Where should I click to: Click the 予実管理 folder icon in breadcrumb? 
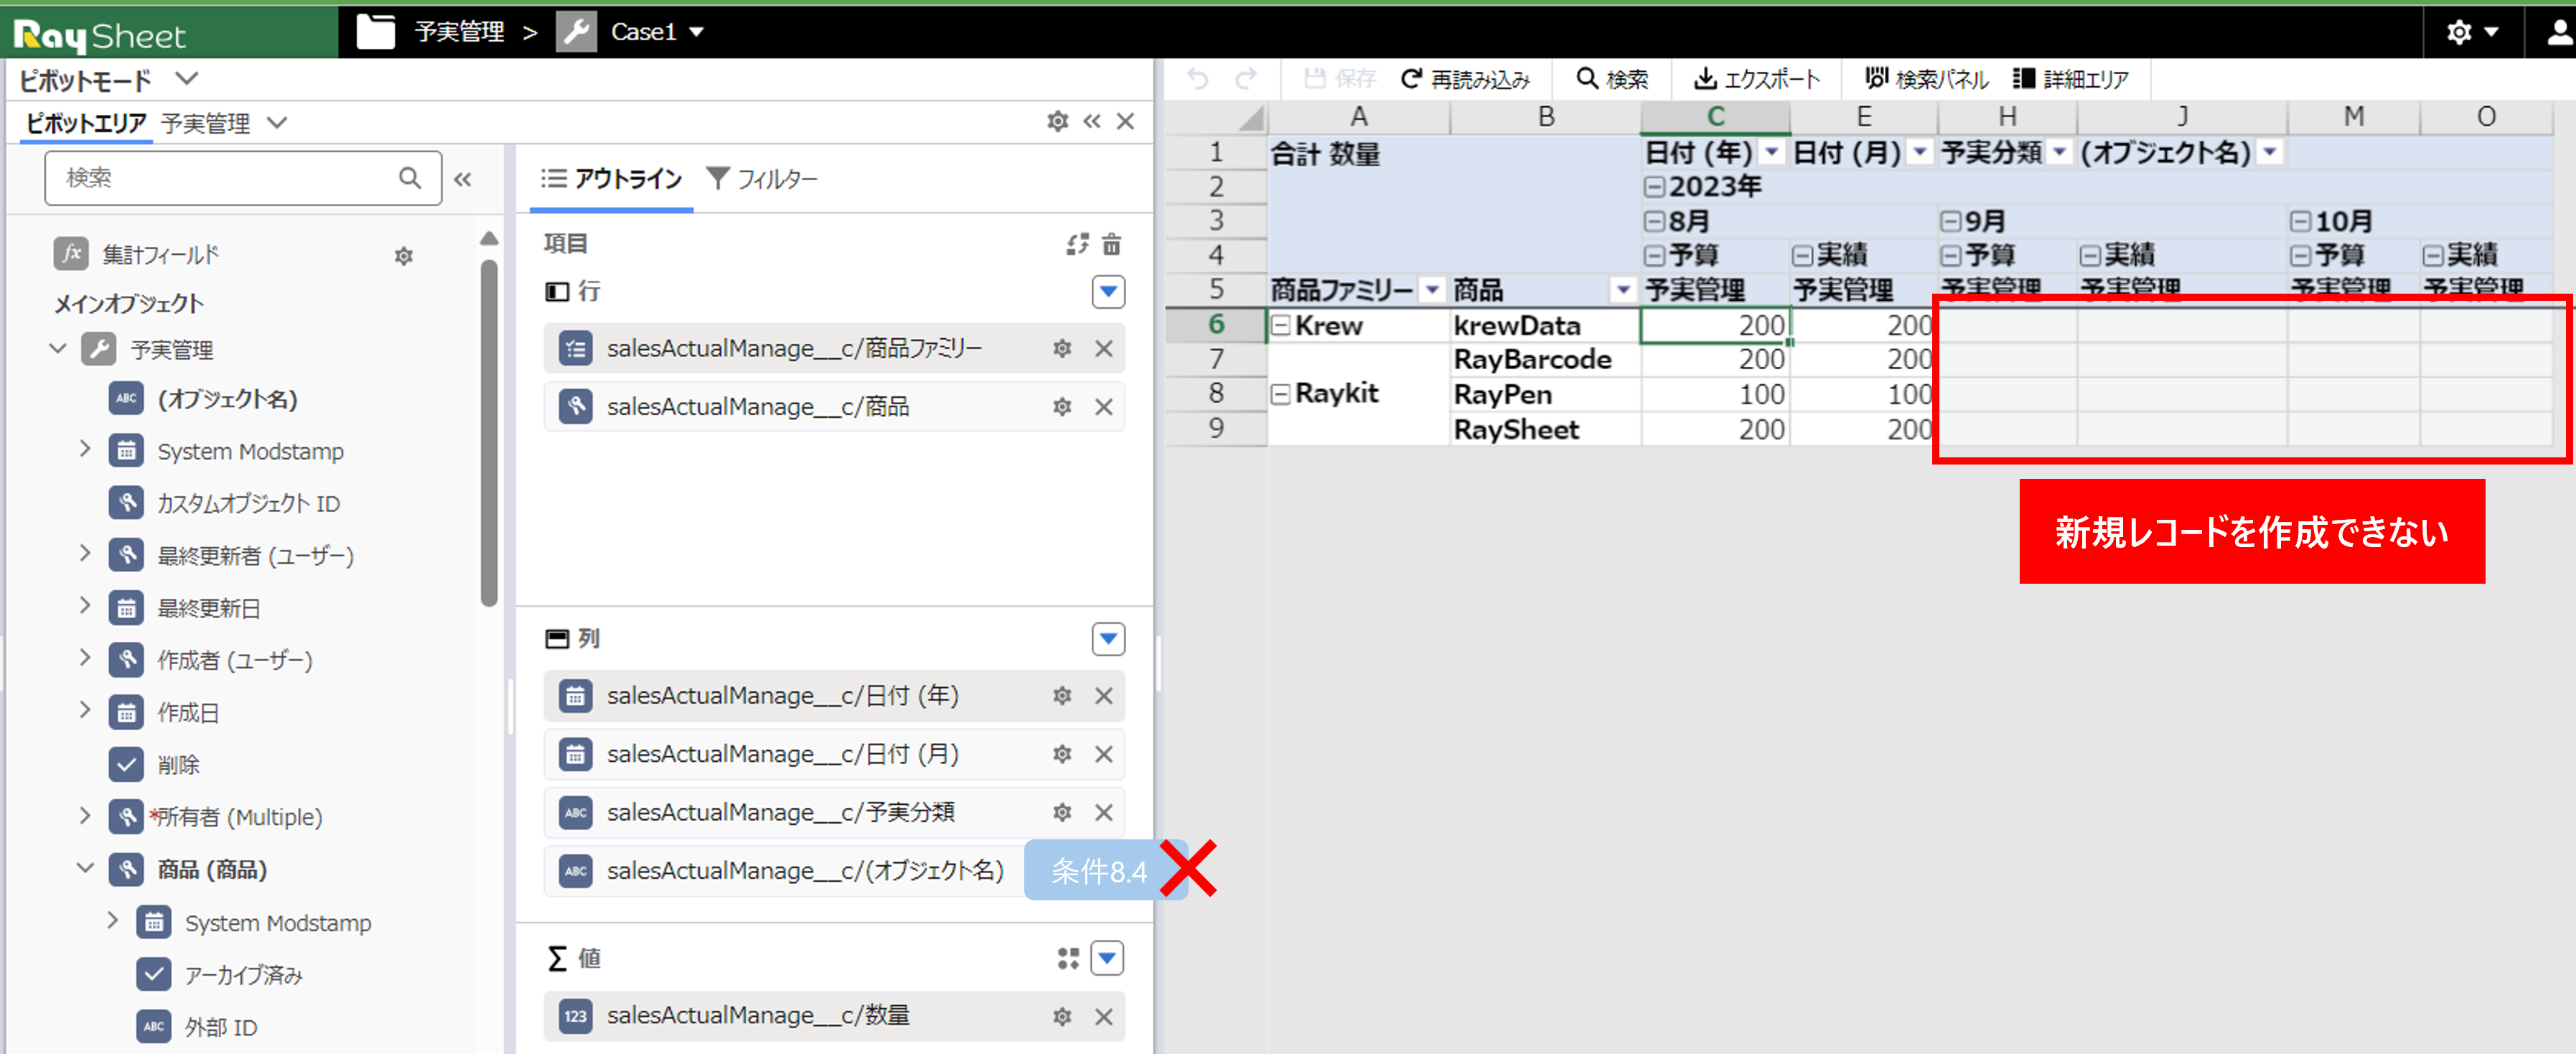[376, 31]
